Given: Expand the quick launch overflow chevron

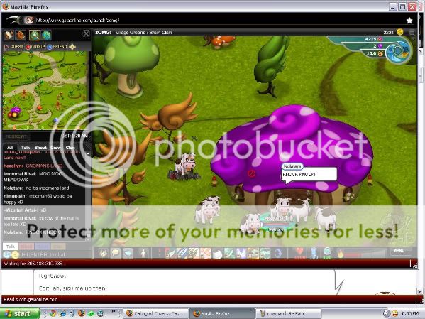Looking at the screenshot, I should pyautogui.click(x=114, y=311).
